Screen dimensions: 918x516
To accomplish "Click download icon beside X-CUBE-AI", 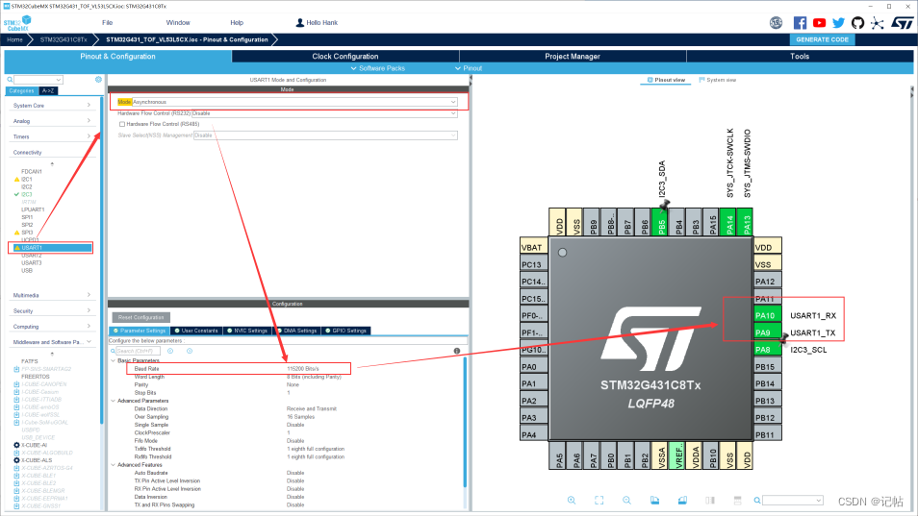I will [16, 445].
